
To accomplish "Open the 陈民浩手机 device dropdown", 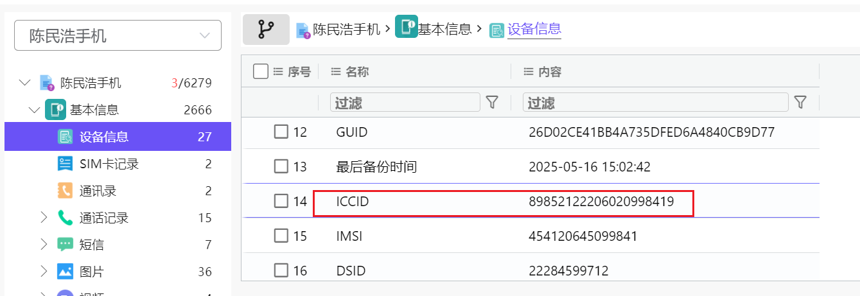I will coord(118,35).
